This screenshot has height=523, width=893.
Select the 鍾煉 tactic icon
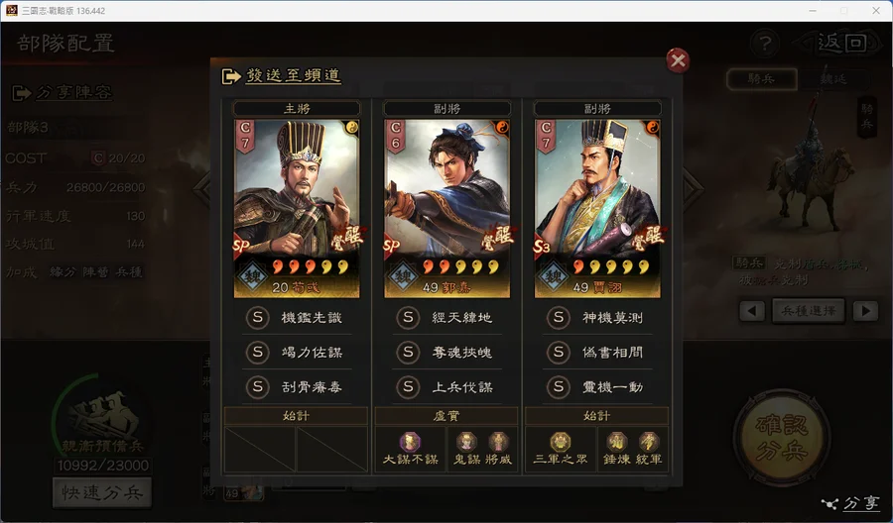(x=617, y=442)
